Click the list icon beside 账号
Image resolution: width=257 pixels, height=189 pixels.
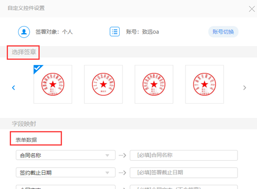(x=115, y=32)
